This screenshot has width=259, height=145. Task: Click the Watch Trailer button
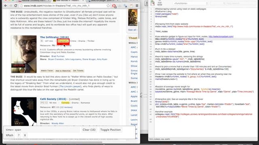click(x=47, y=71)
